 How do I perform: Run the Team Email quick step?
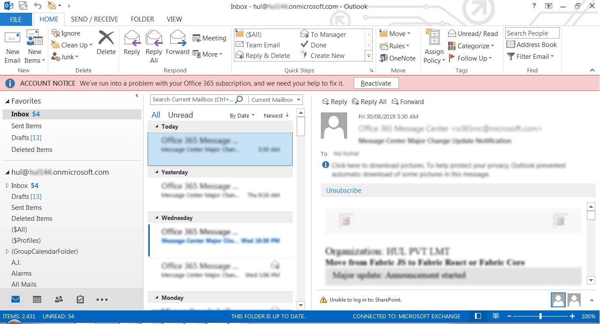click(x=258, y=45)
